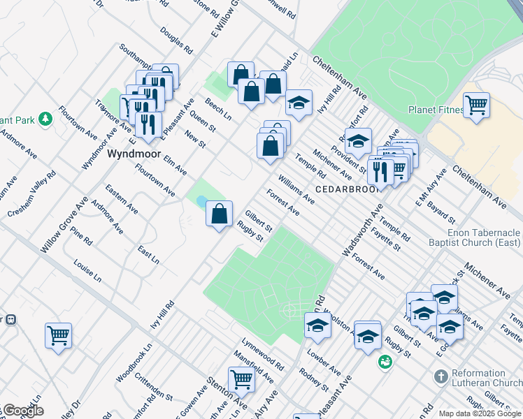Click the Reformation Lutheran Church label

click(x=487, y=378)
